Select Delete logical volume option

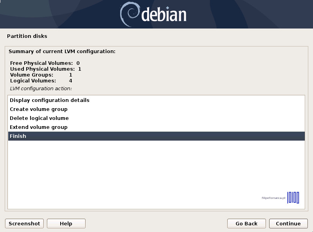tap(39, 118)
